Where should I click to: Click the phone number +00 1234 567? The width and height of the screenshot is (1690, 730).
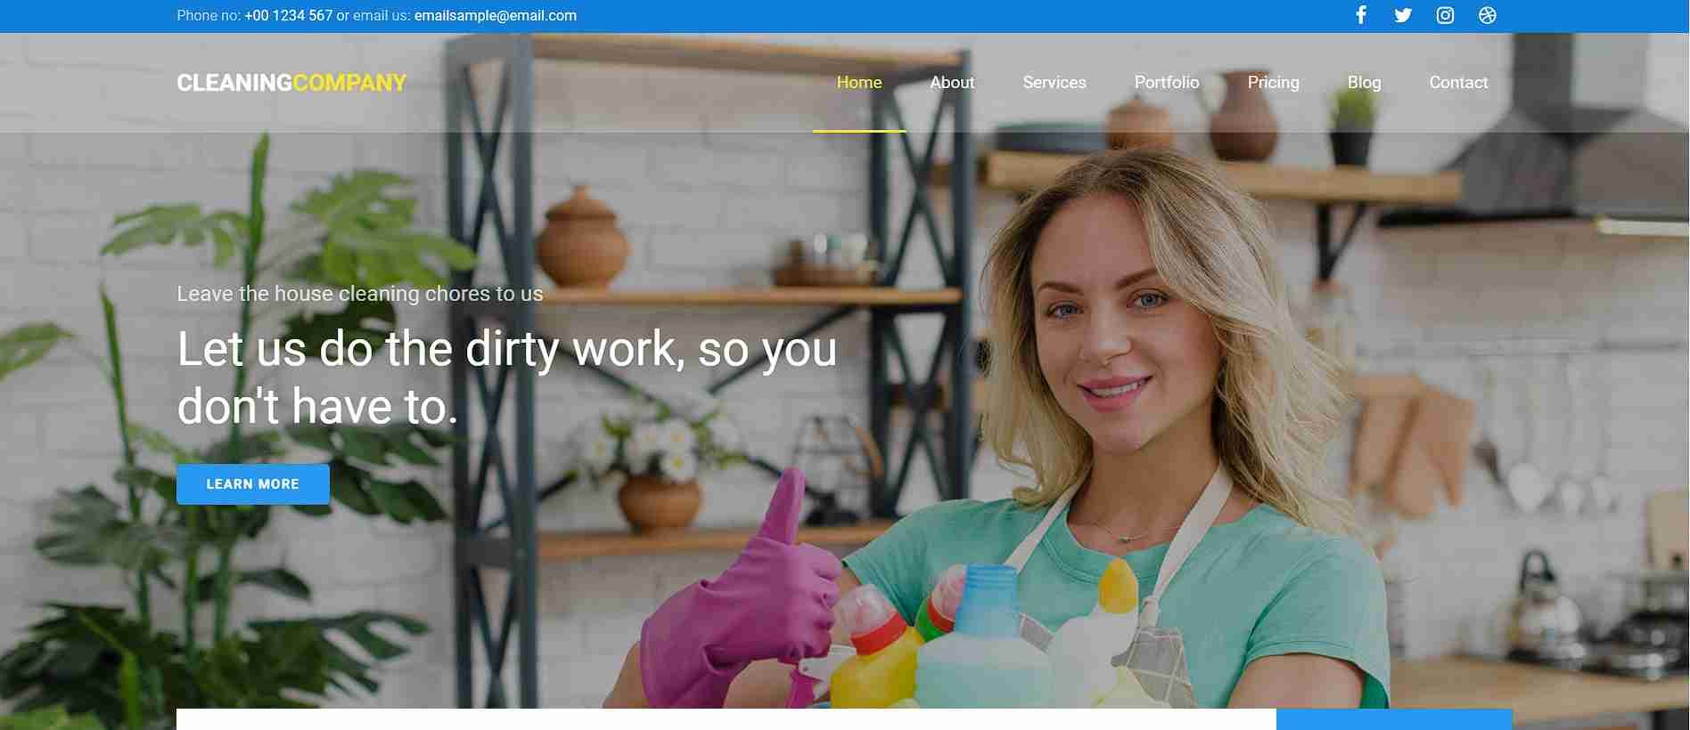coord(288,15)
